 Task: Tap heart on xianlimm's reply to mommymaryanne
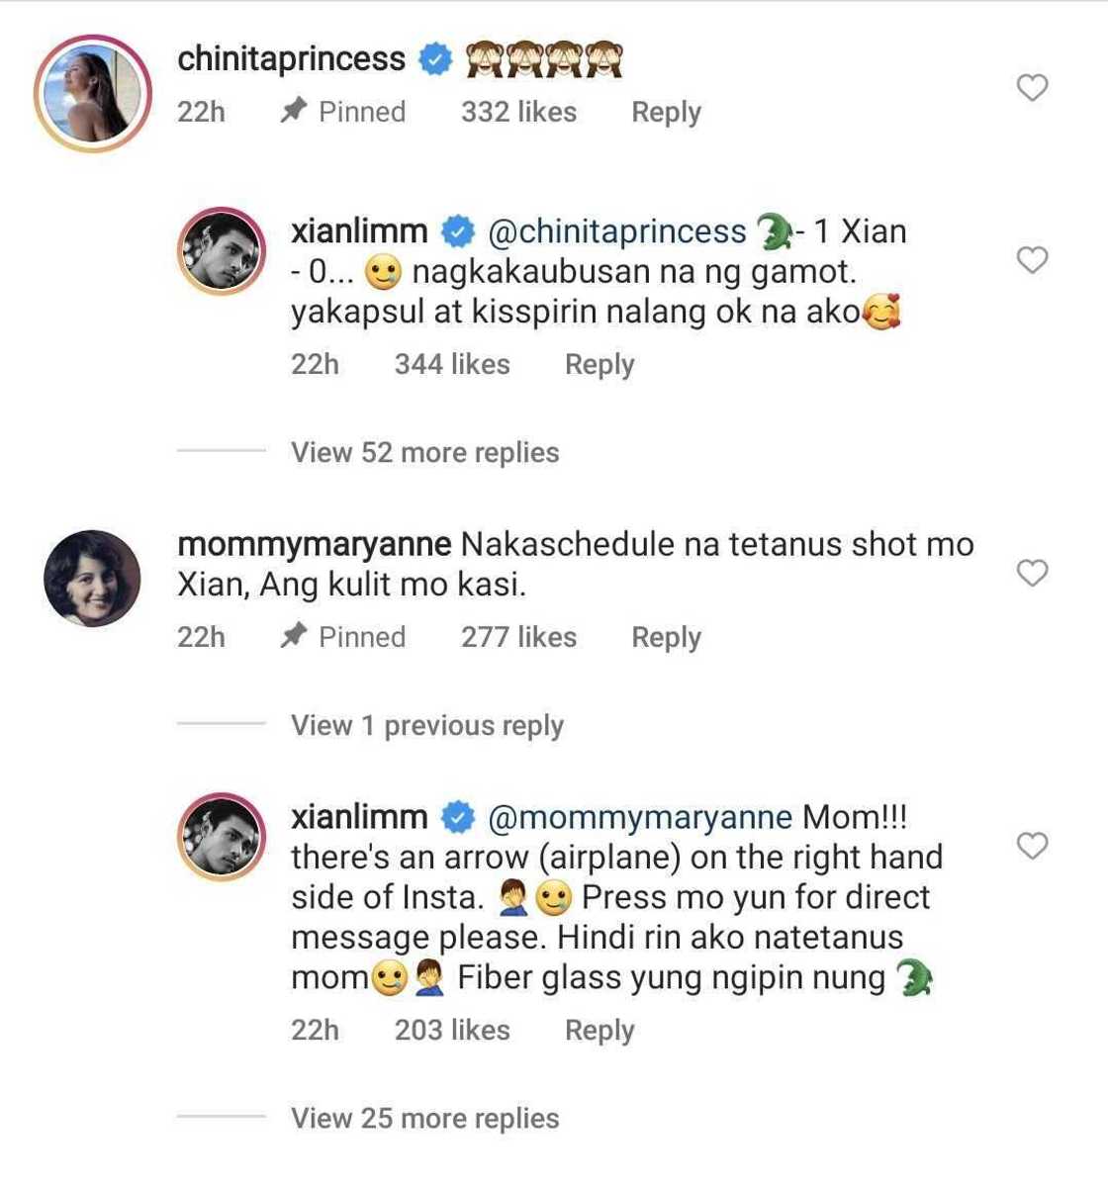[x=1032, y=846]
